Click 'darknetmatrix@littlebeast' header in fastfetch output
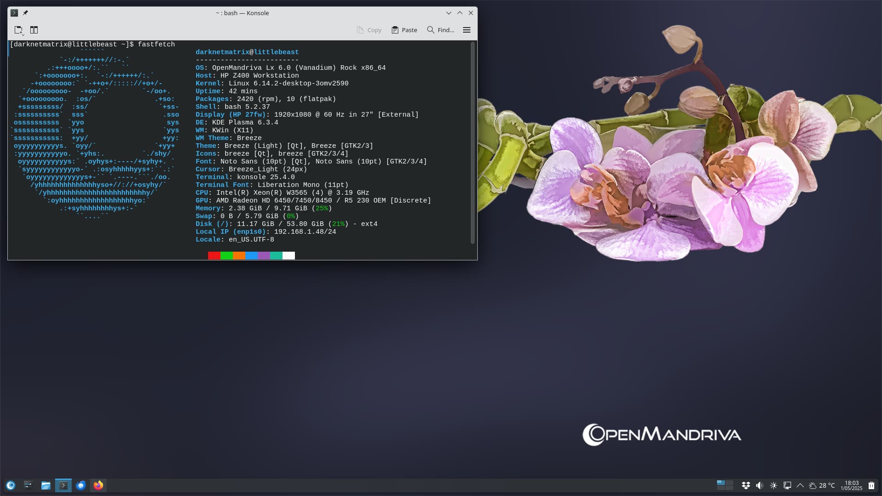The width and height of the screenshot is (882, 496). click(x=247, y=52)
